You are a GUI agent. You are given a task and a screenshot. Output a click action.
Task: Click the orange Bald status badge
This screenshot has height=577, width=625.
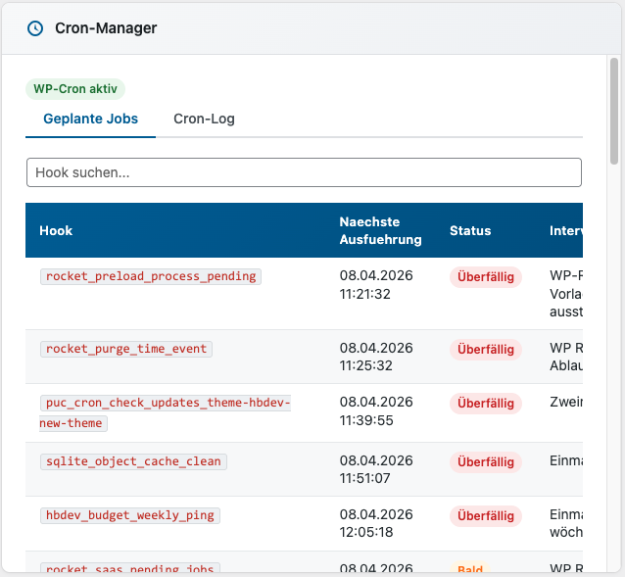point(468,569)
